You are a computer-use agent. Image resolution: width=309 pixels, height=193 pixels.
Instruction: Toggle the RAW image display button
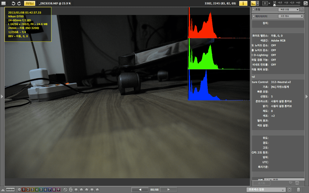click(x=30, y=3)
